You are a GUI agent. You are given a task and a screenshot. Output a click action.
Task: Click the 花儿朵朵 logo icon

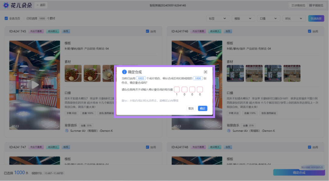tap(6, 5)
